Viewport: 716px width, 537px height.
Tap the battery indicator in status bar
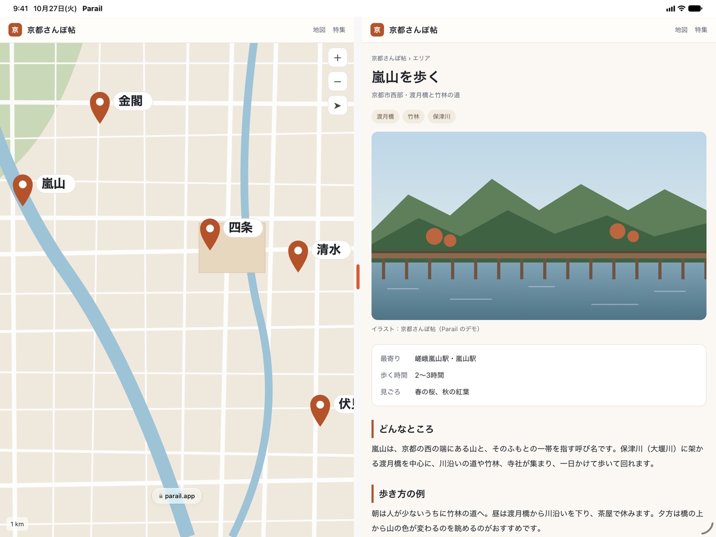(x=696, y=9)
